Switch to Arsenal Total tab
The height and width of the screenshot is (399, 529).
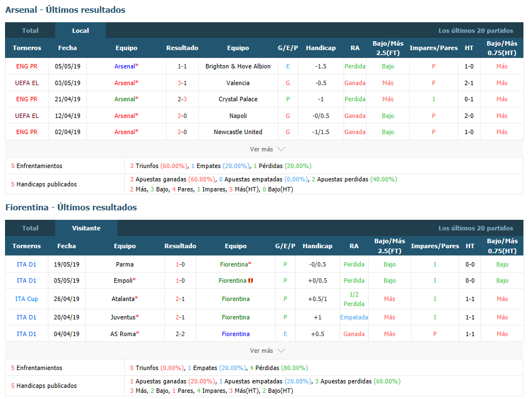pos(30,31)
